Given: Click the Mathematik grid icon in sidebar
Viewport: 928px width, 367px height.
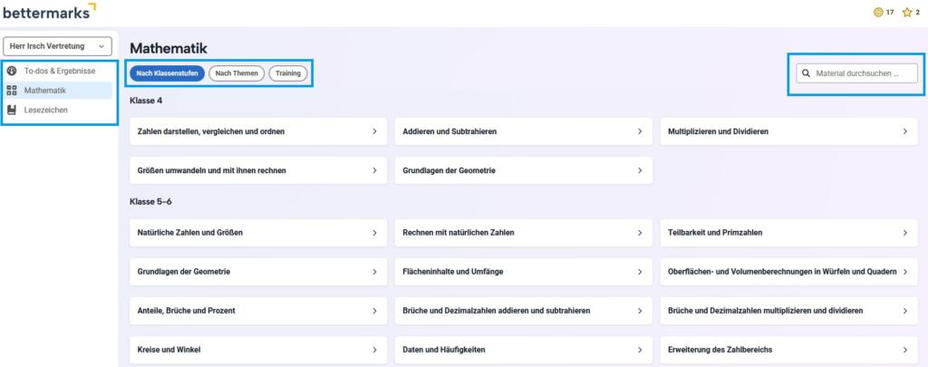Looking at the screenshot, I should pos(12,91).
